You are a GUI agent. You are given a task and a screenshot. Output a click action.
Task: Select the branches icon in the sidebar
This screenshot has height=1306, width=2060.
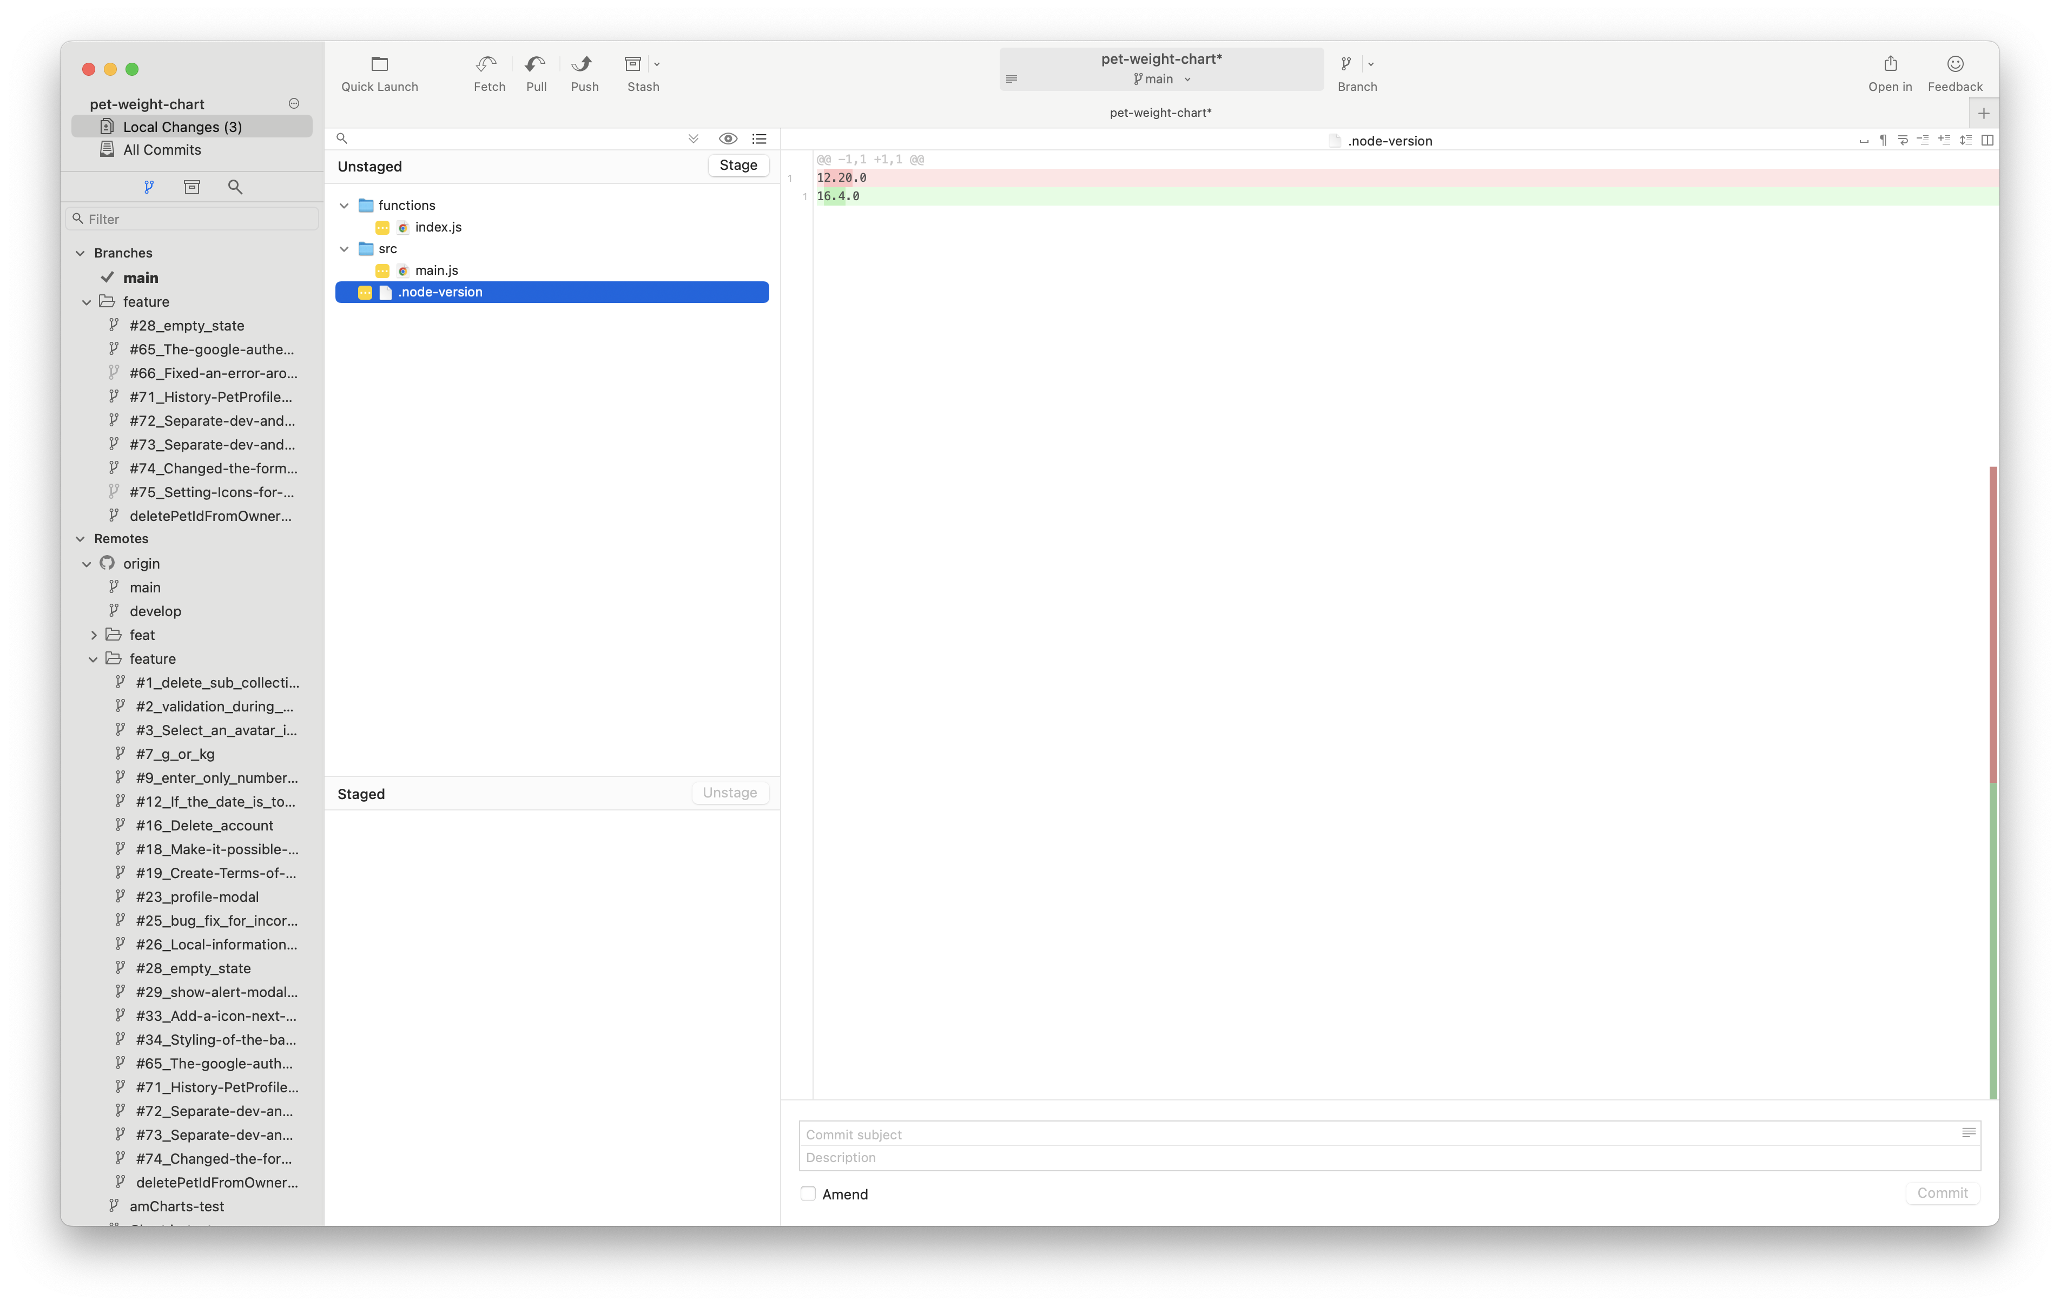(x=150, y=187)
